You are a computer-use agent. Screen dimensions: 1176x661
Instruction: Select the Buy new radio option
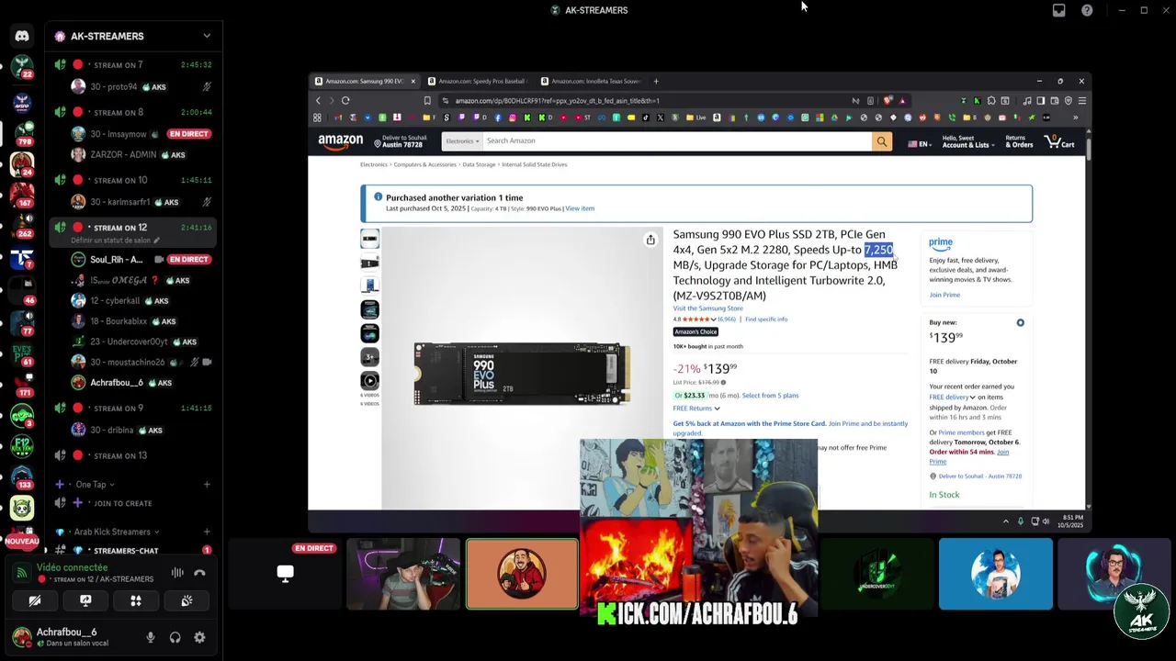1020,323
